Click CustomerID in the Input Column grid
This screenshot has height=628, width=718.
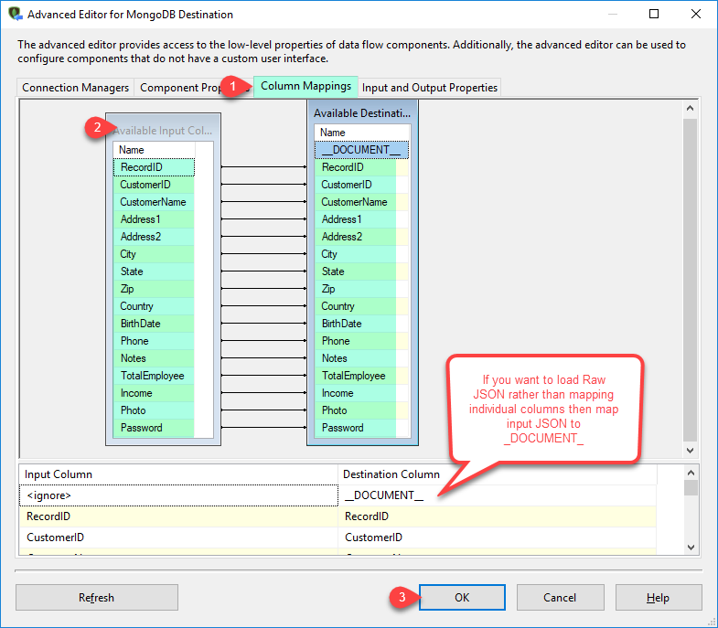pos(178,538)
